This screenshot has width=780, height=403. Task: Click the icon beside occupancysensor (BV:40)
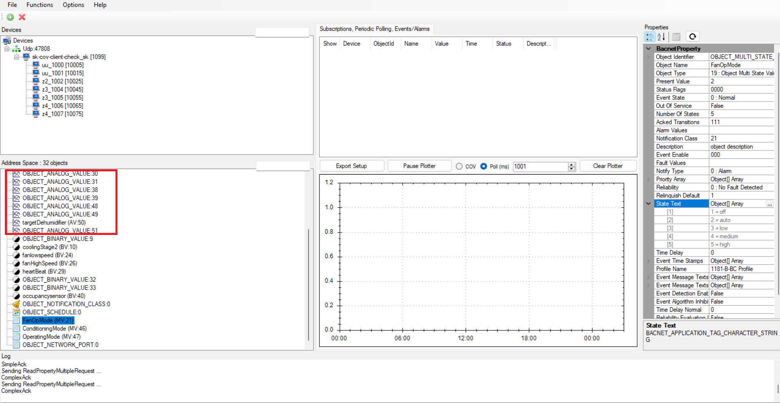[16, 296]
